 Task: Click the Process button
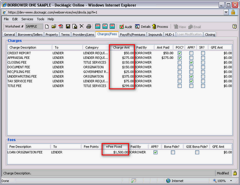coord(160,27)
